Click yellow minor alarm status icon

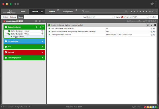coord(150,107)
